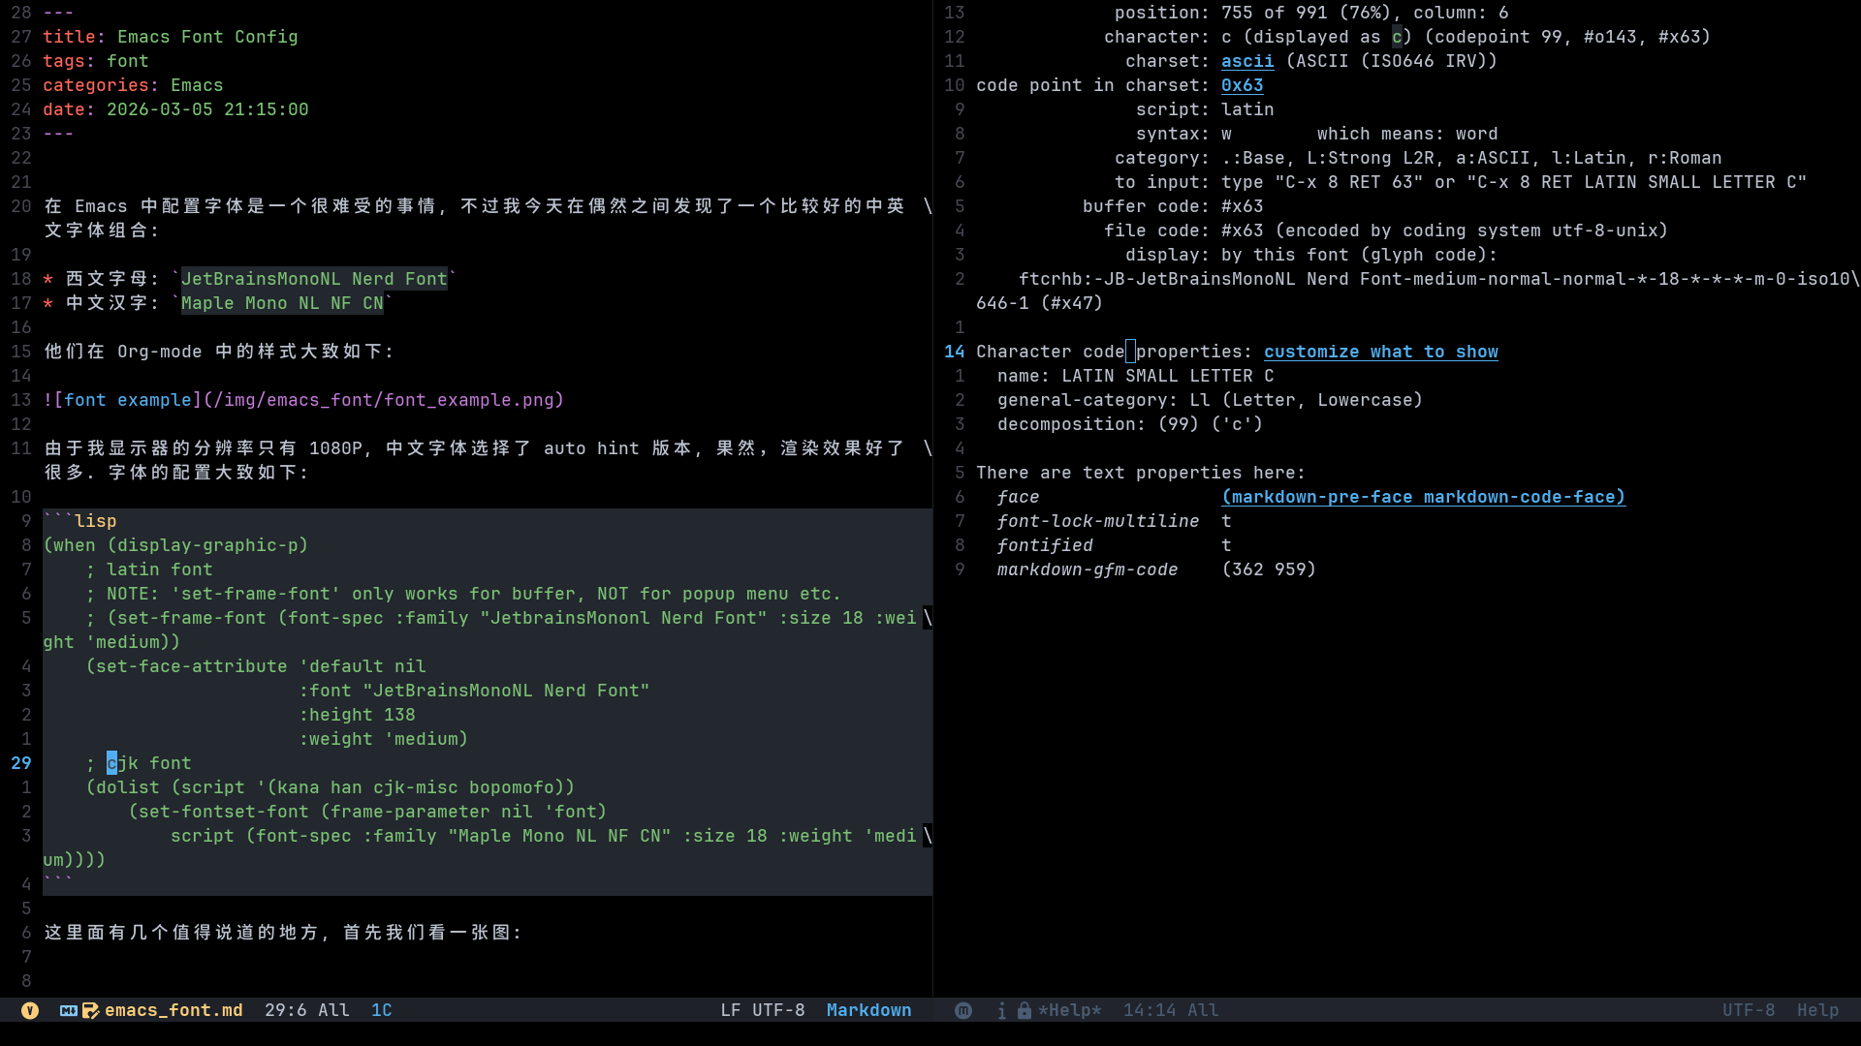Viewport: 1861px width, 1046px height.
Task: Click the Help major mode in modeline
Action: coord(1817,1010)
